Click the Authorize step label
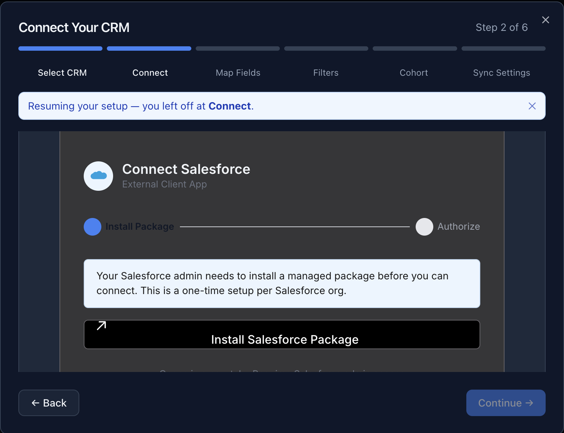This screenshot has height=433, width=564. tap(459, 226)
